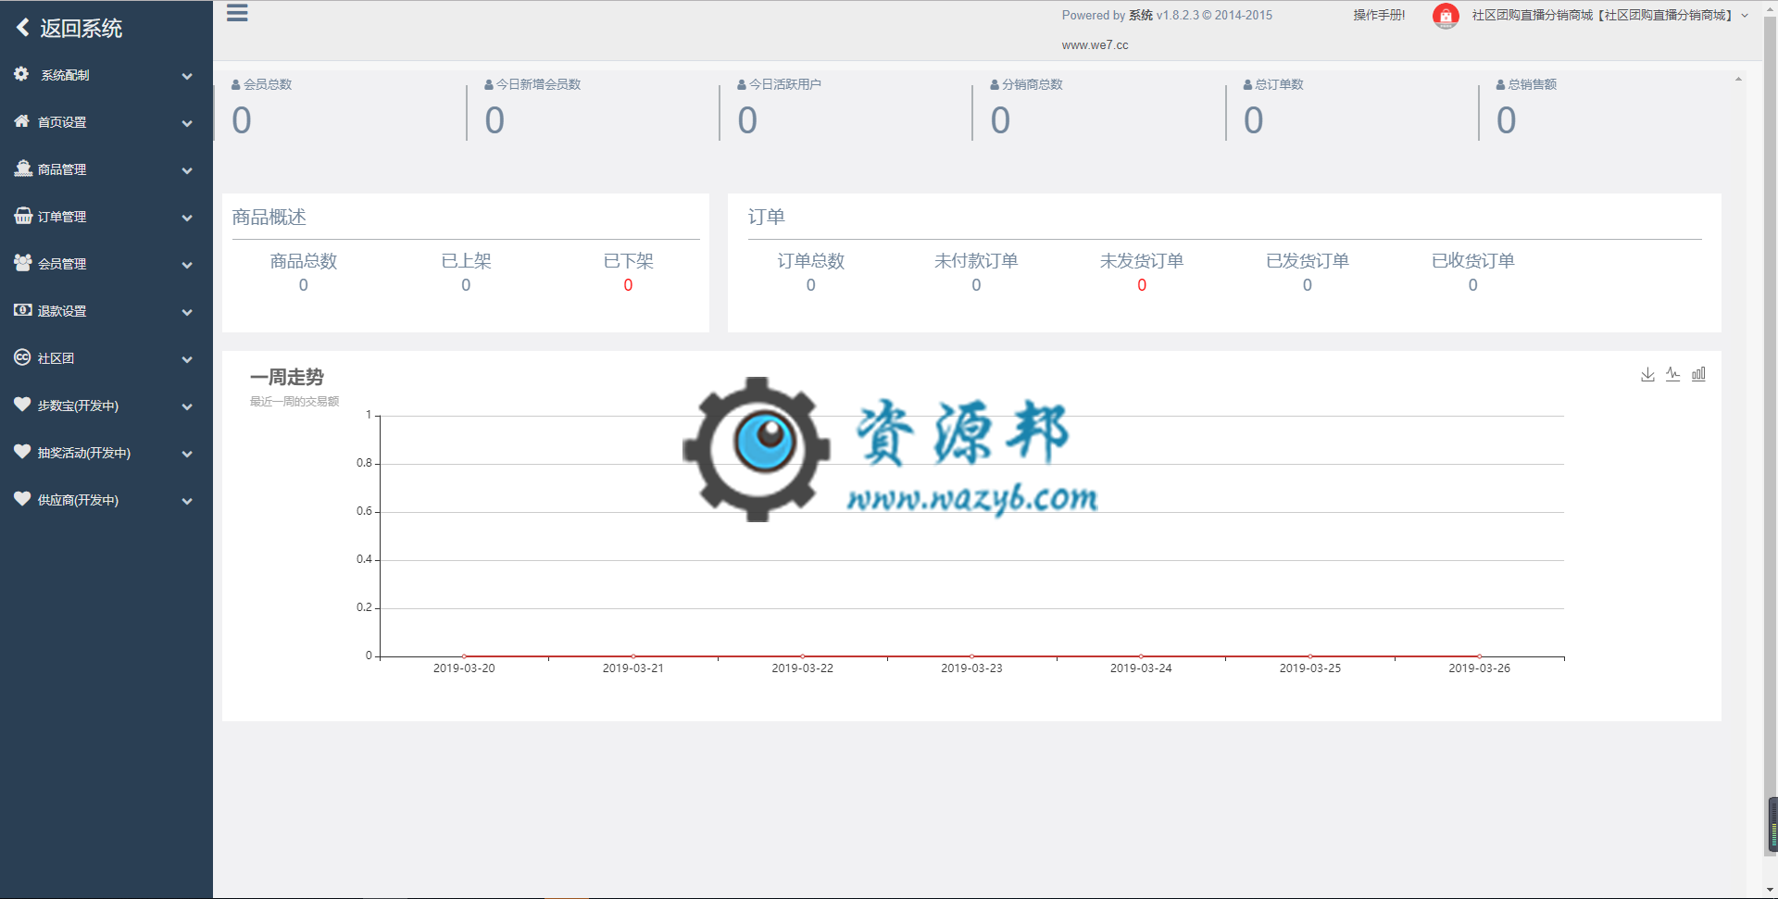The width and height of the screenshot is (1778, 899).
Task: Click the user icon beside 今日新增会员数
Action: [489, 84]
